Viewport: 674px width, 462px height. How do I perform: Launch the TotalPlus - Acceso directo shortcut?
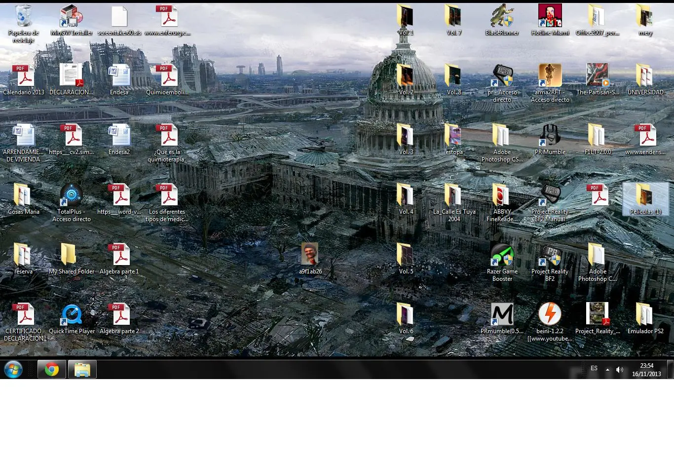tap(72, 203)
